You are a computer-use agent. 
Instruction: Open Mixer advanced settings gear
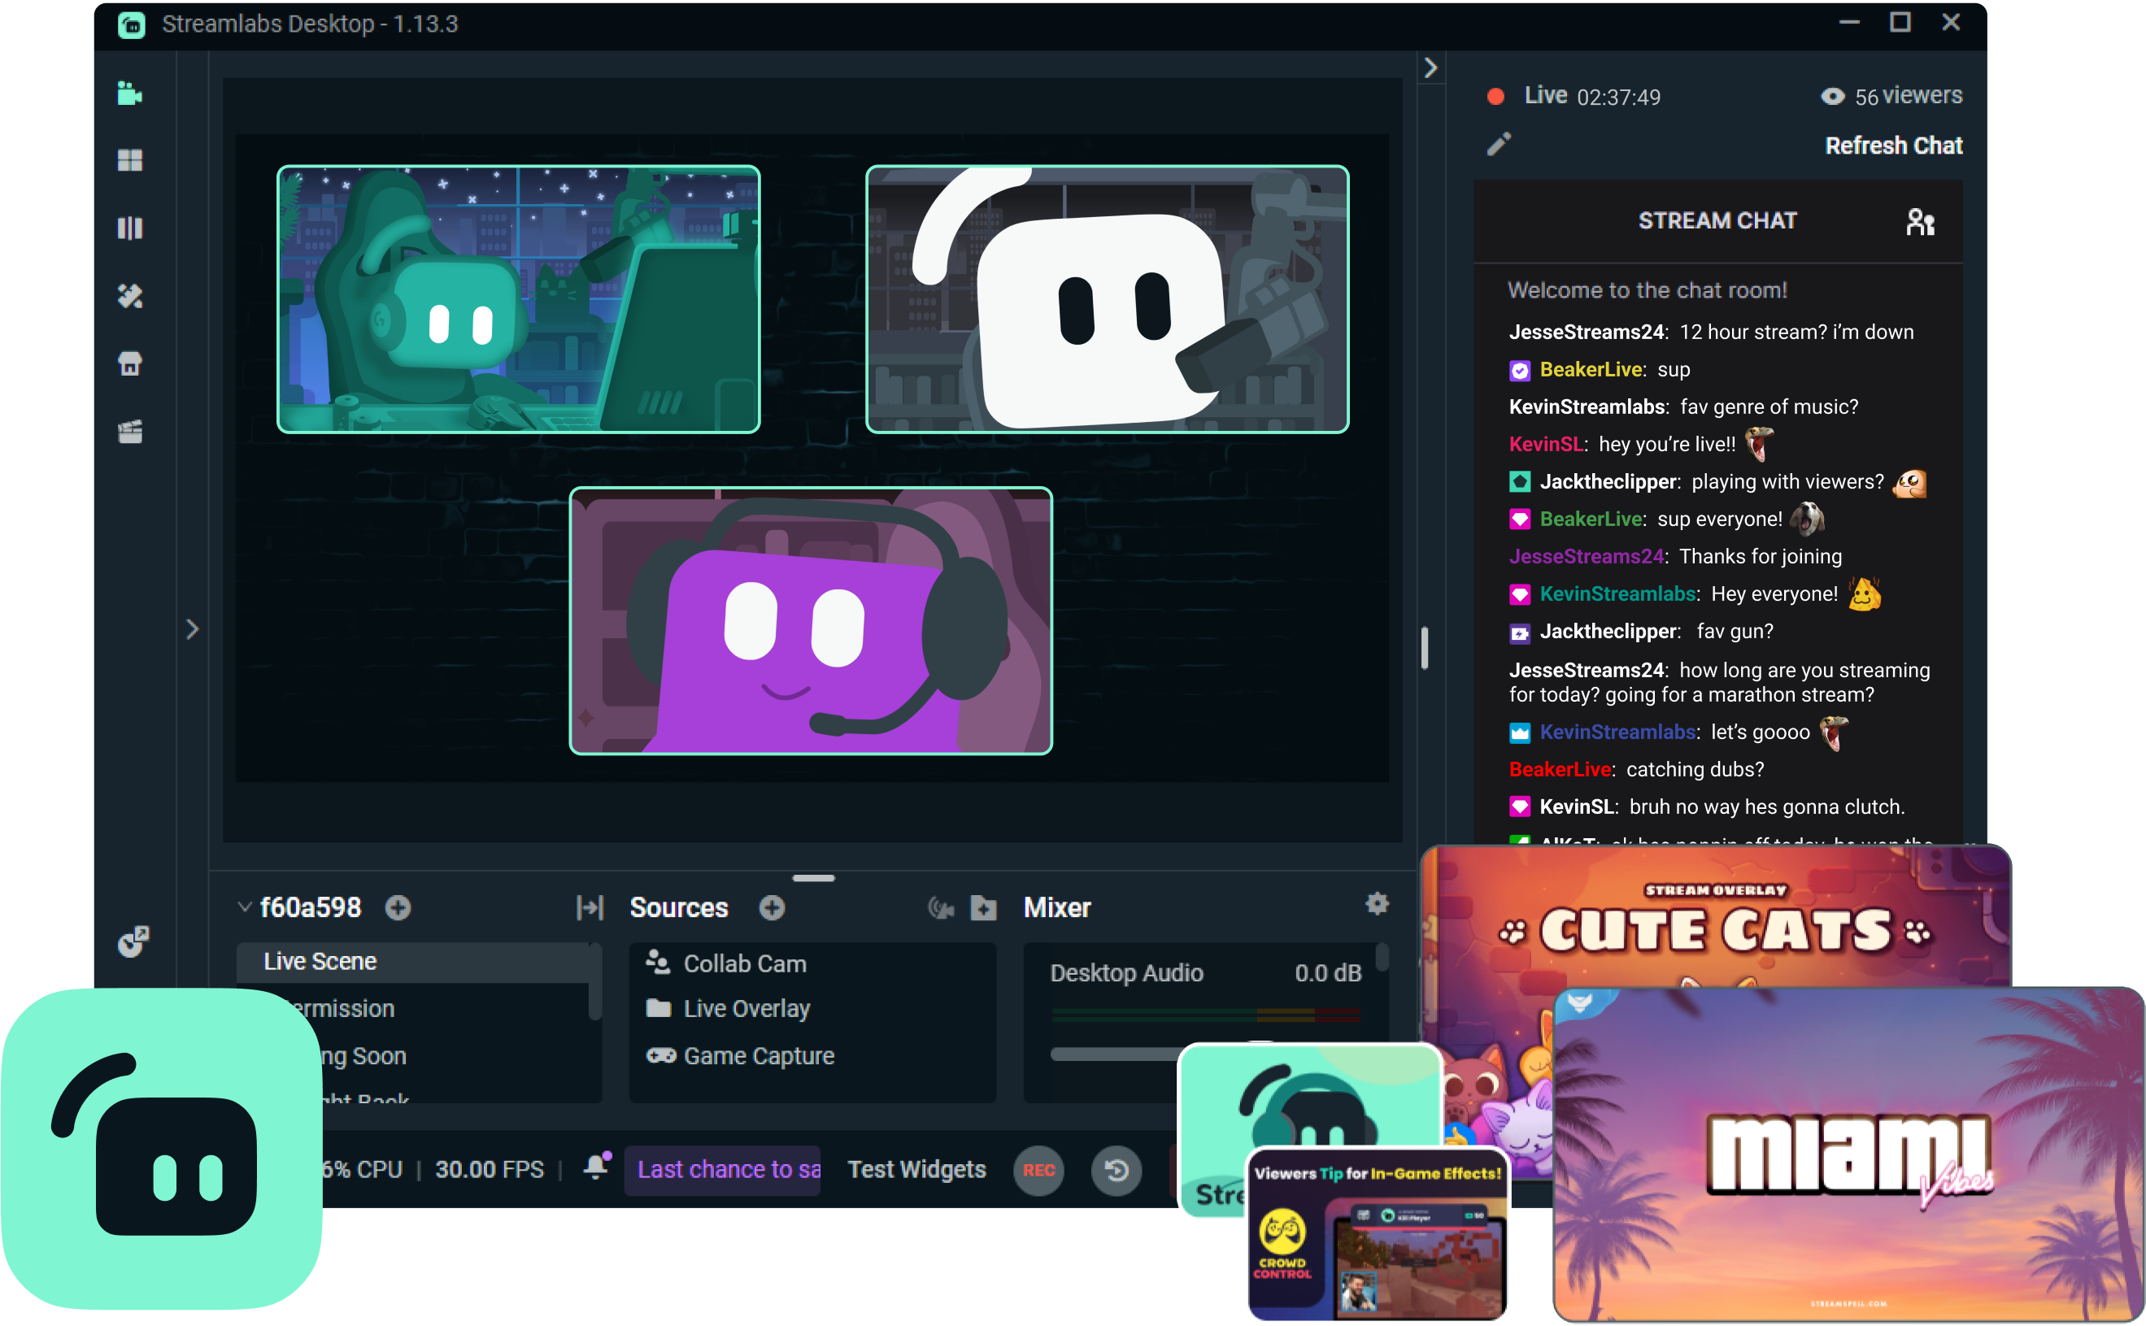coord(1377,904)
